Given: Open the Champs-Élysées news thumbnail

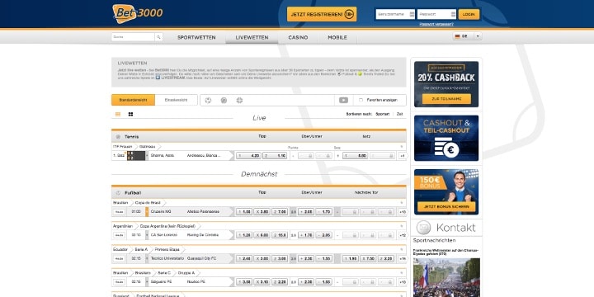Looking at the screenshot, I should tap(446, 277).
